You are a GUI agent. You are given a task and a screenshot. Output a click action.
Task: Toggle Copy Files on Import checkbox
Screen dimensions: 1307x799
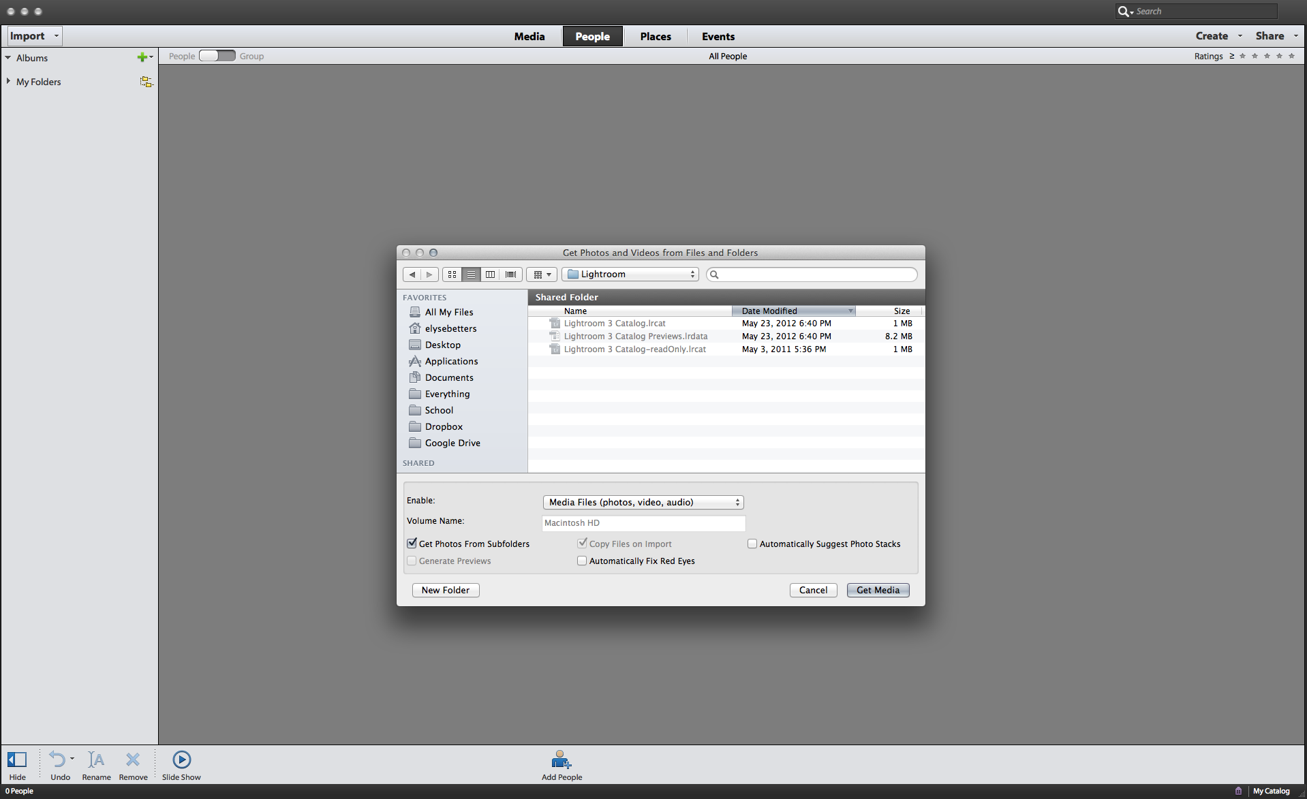coord(582,544)
